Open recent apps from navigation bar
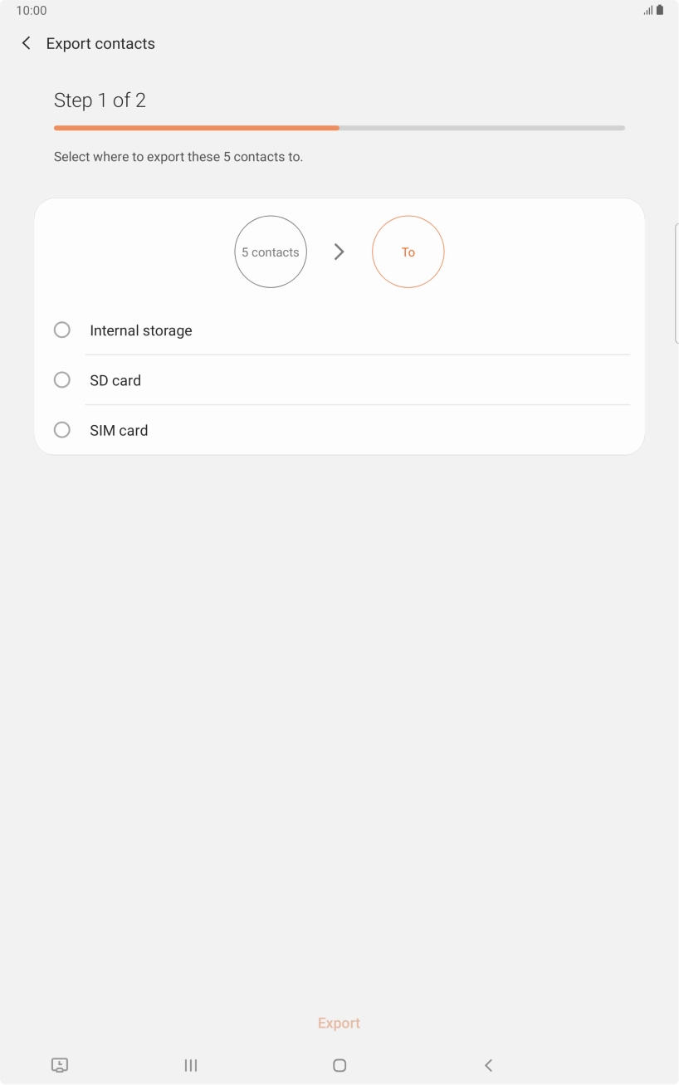The width and height of the screenshot is (679, 1085). point(191,1065)
